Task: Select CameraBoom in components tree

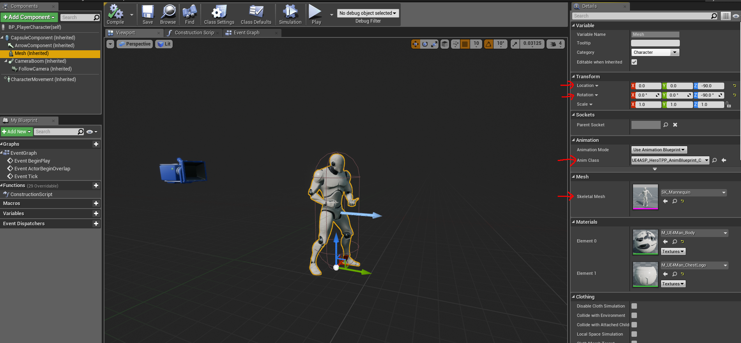Action: 40,61
